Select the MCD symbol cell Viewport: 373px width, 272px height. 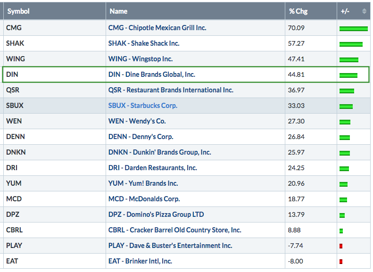tap(55, 199)
